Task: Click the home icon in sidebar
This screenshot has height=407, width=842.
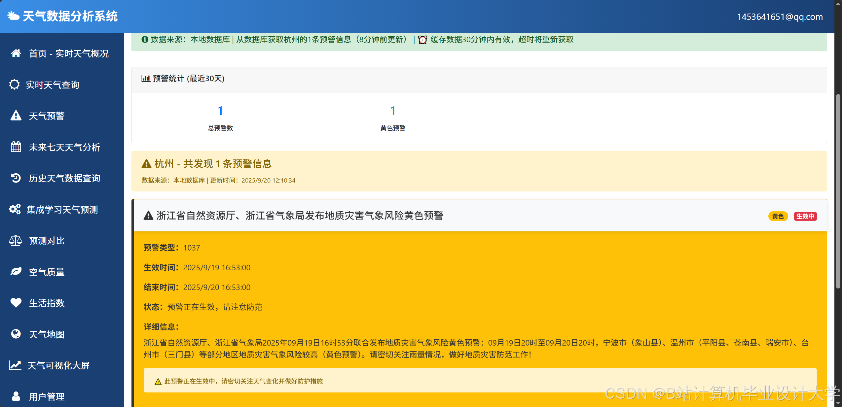Action: click(x=16, y=53)
